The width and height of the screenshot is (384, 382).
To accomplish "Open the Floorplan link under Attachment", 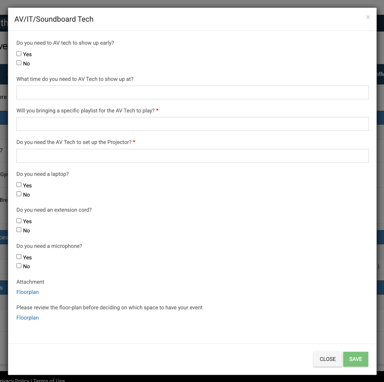I will 28,292.
